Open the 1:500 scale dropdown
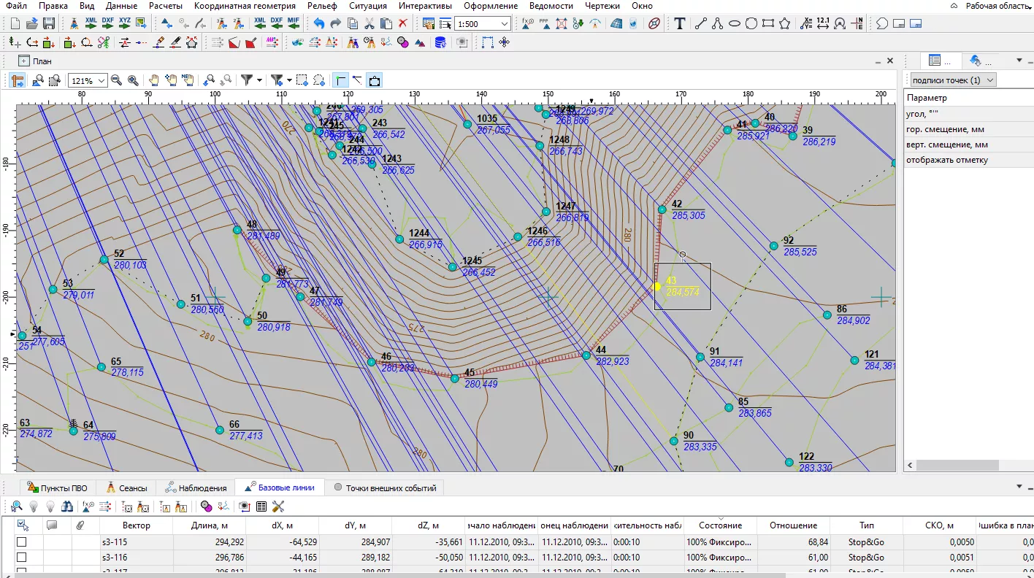The width and height of the screenshot is (1034, 578). point(505,24)
